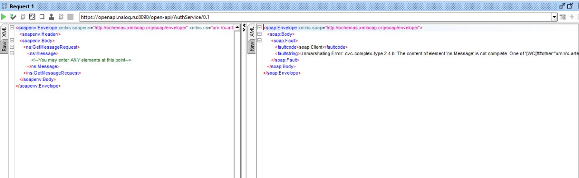Viewport: 579px width, 178px height.
Task: Click the plus icon next to the endpoint field
Action: 572,17
